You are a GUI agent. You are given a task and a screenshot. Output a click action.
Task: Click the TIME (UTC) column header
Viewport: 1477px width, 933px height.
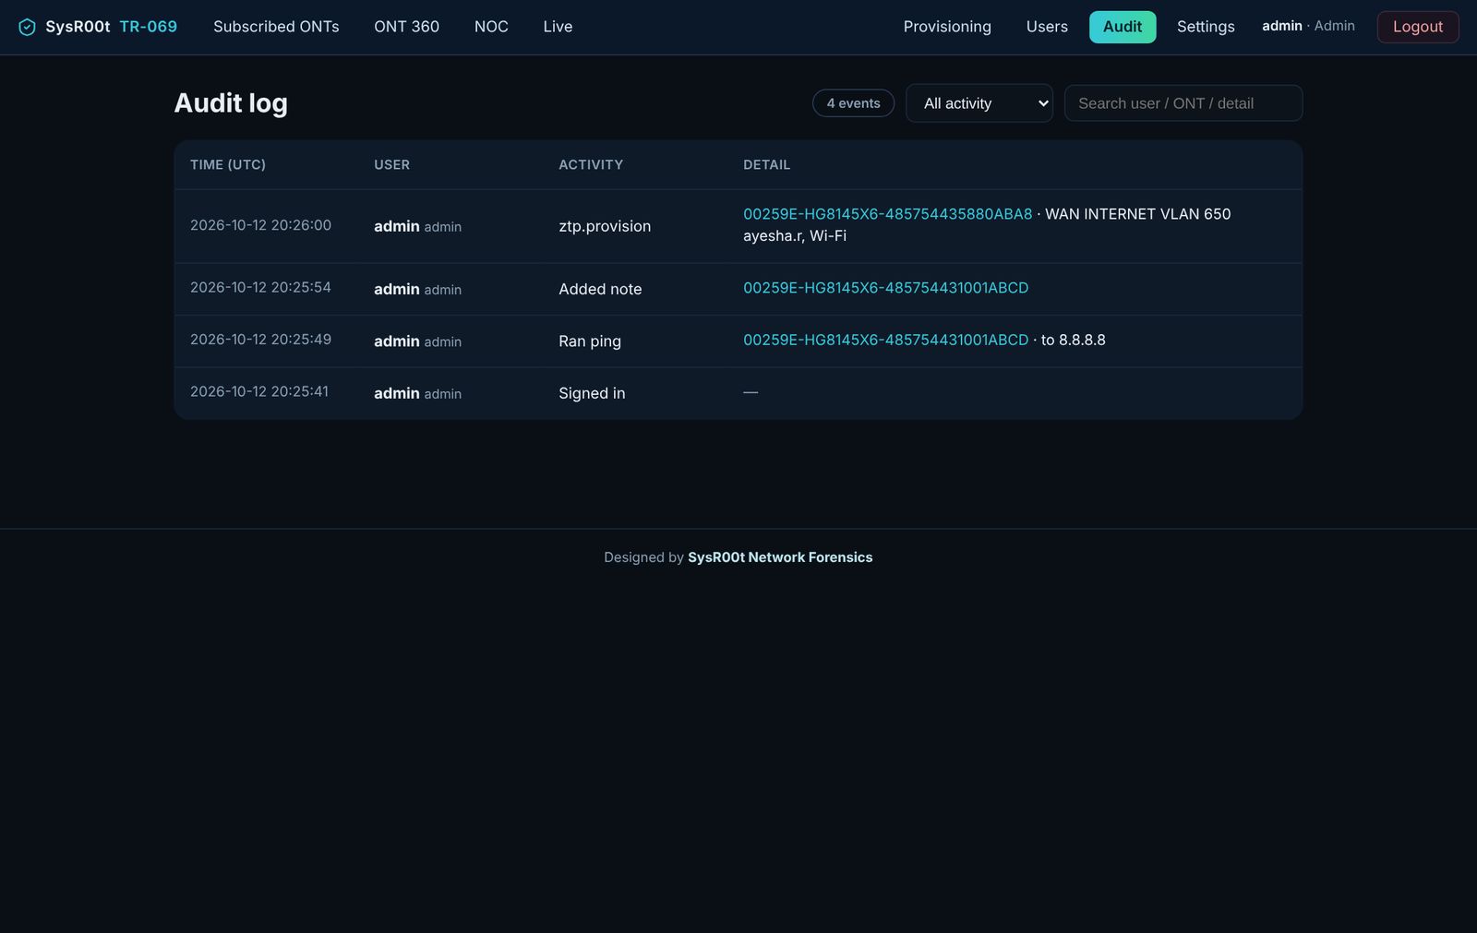pos(228,164)
